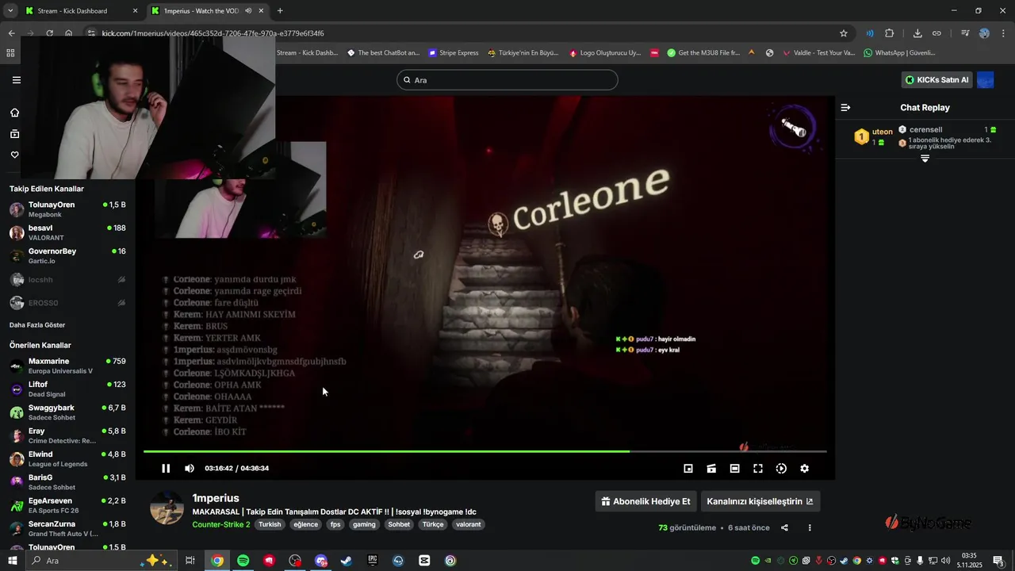Open the user avatar menu

tap(986, 80)
